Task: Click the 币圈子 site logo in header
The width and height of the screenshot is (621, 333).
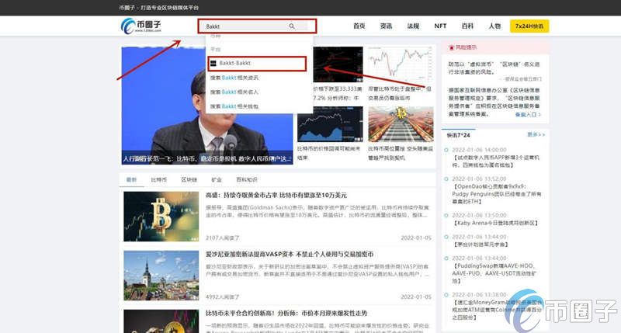Action: pyautogui.click(x=141, y=26)
